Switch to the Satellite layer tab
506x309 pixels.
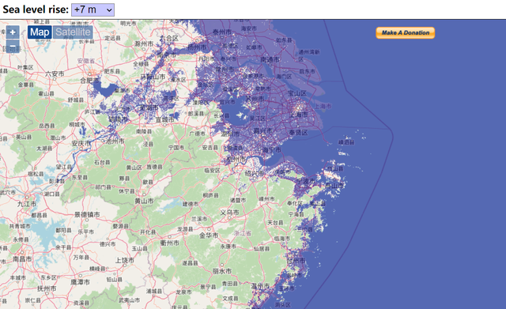tap(73, 32)
